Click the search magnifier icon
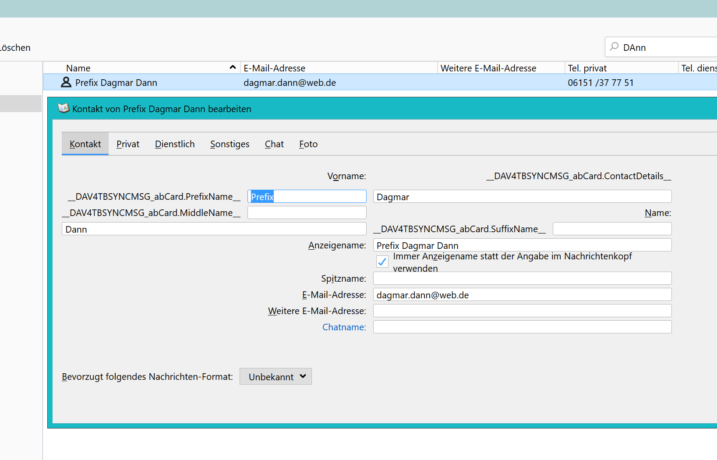This screenshot has height=460, width=717. click(x=615, y=47)
